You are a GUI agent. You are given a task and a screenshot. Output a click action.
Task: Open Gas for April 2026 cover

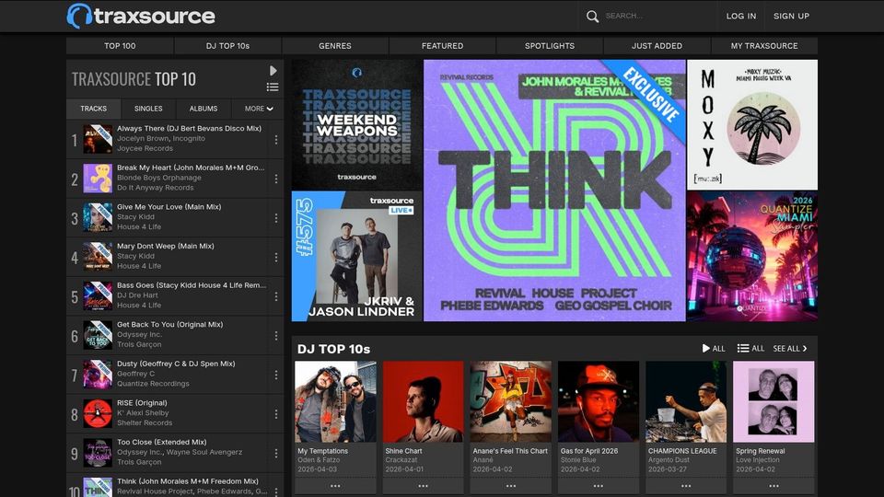point(599,402)
